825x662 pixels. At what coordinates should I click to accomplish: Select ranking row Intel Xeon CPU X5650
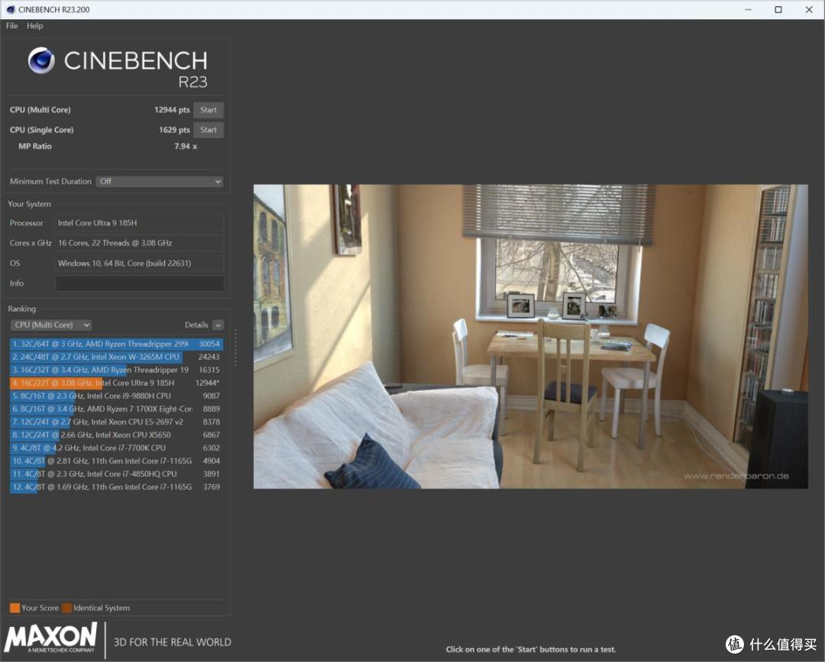(x=116, y=435)
